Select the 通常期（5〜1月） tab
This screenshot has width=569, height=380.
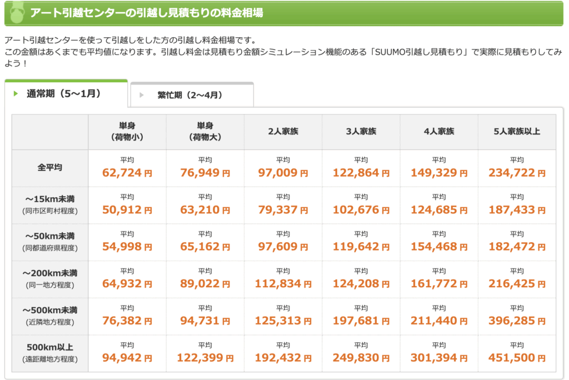(66, 94)
